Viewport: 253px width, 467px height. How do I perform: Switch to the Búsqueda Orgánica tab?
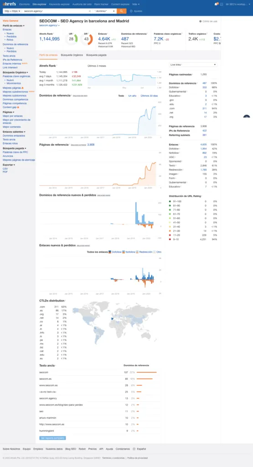[72, 55]
